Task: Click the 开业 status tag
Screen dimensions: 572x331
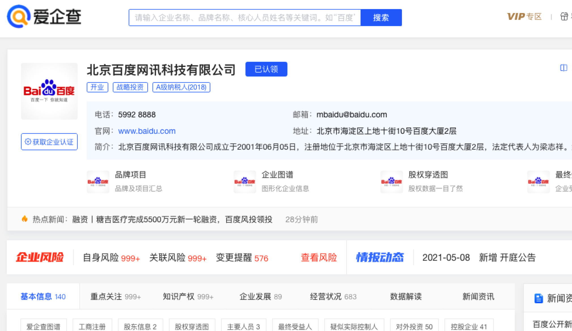Action: point(97,87)
